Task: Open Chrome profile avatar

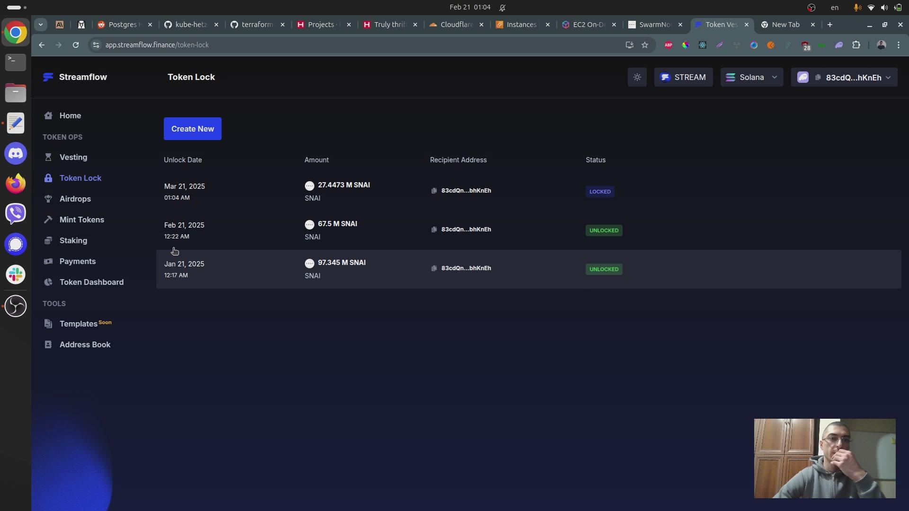Action: pyautogui.click(x=881, y=45)
